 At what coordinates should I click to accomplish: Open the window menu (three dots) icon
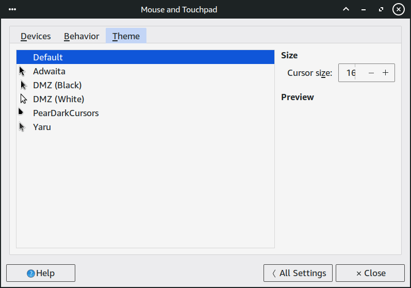[13, 9]
